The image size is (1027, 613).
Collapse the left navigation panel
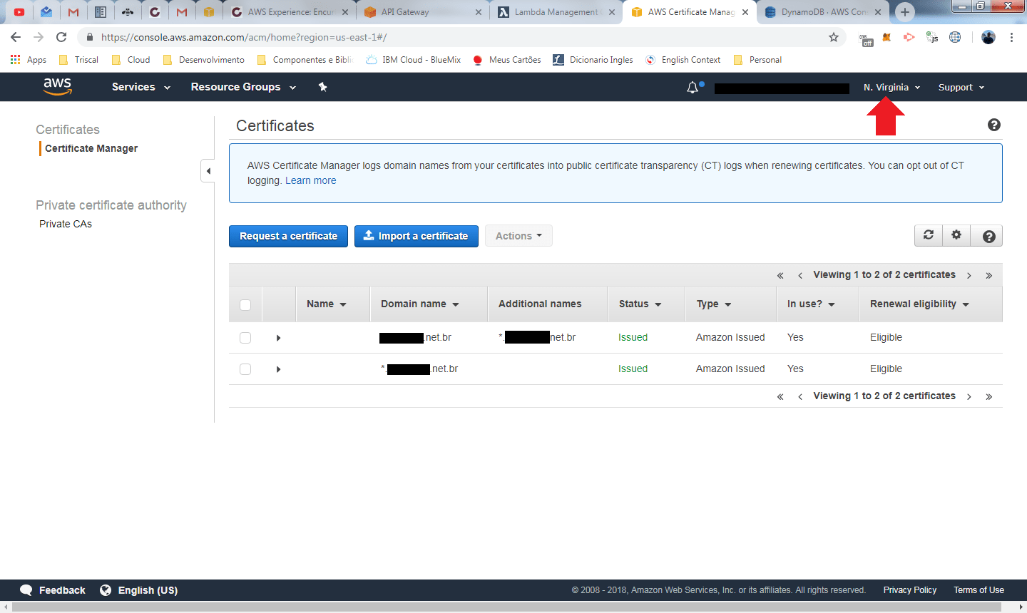click(x=208, y=171)
